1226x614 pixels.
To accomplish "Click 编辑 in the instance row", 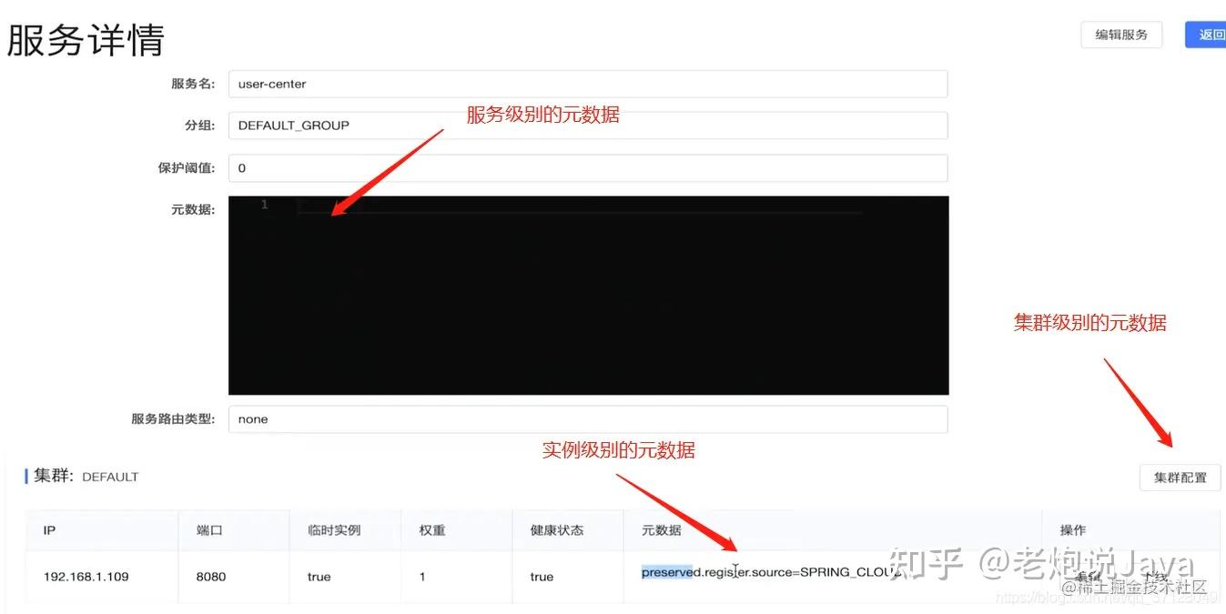I will click(1089, 577).
